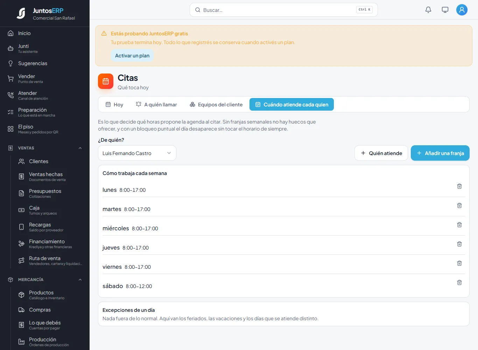
Task: Switch to the A quién llamar tab
Action: pyautogui.click(x=156, y=104)
